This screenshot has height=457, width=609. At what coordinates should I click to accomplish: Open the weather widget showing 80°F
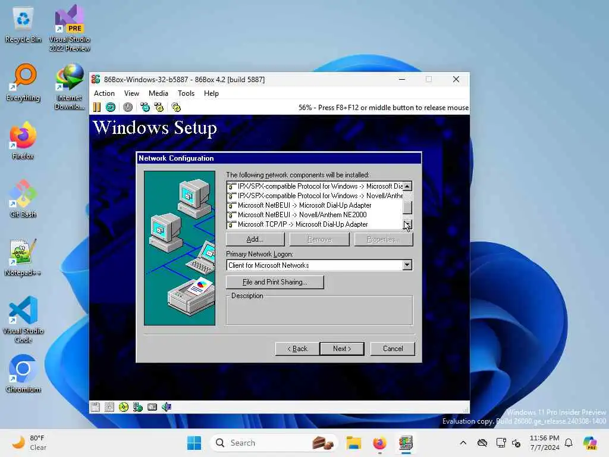coord(30,443)
